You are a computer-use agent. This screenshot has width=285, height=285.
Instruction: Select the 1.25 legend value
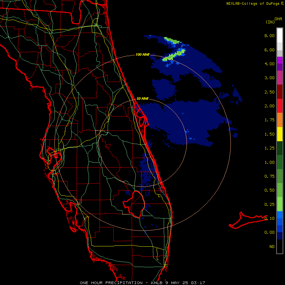tap(269, 148)
